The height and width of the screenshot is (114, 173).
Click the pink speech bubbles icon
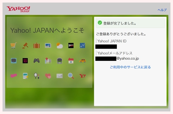point(14,76)
